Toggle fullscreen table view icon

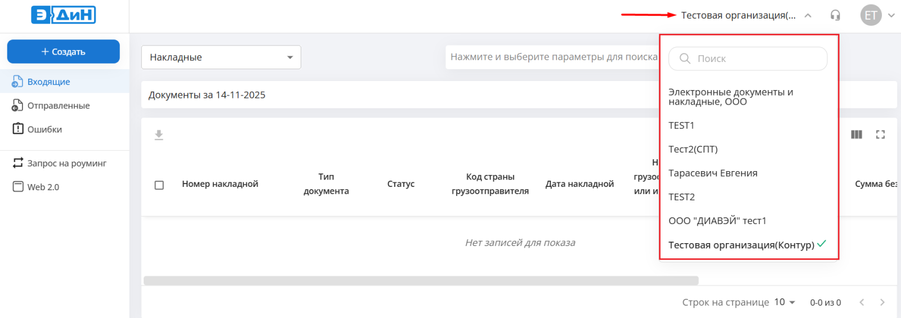click(880, 135)
